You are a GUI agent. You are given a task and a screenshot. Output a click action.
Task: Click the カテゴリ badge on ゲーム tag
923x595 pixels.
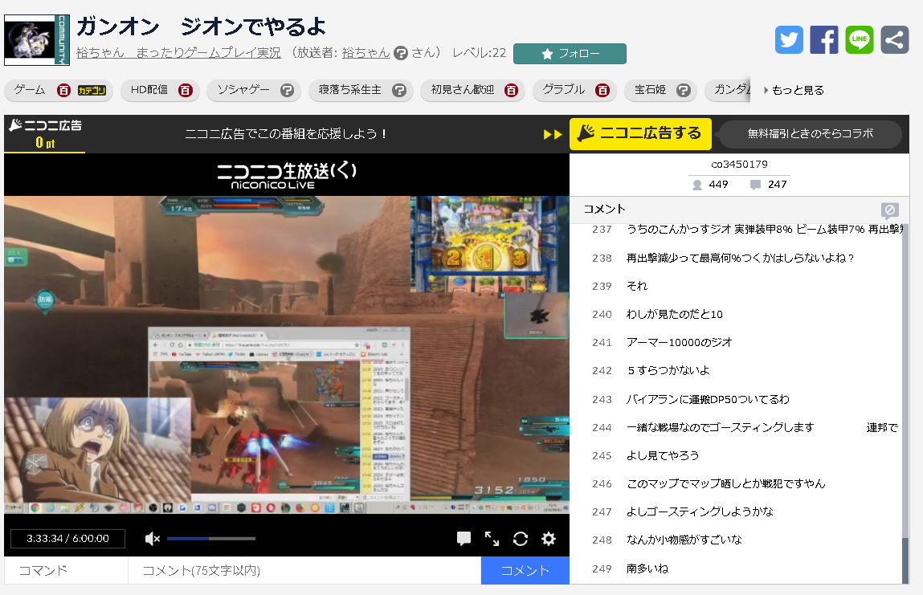click(92, 90)
